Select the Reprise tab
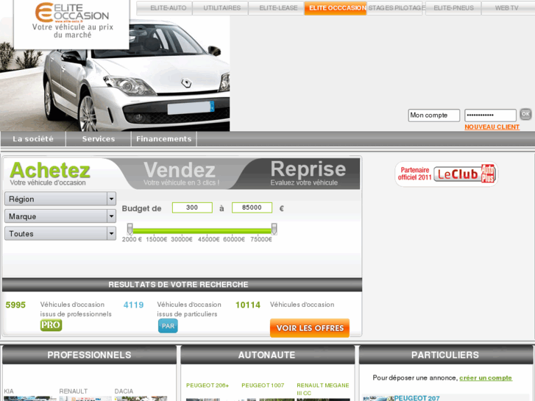535x401 pixels. [308, 174]
